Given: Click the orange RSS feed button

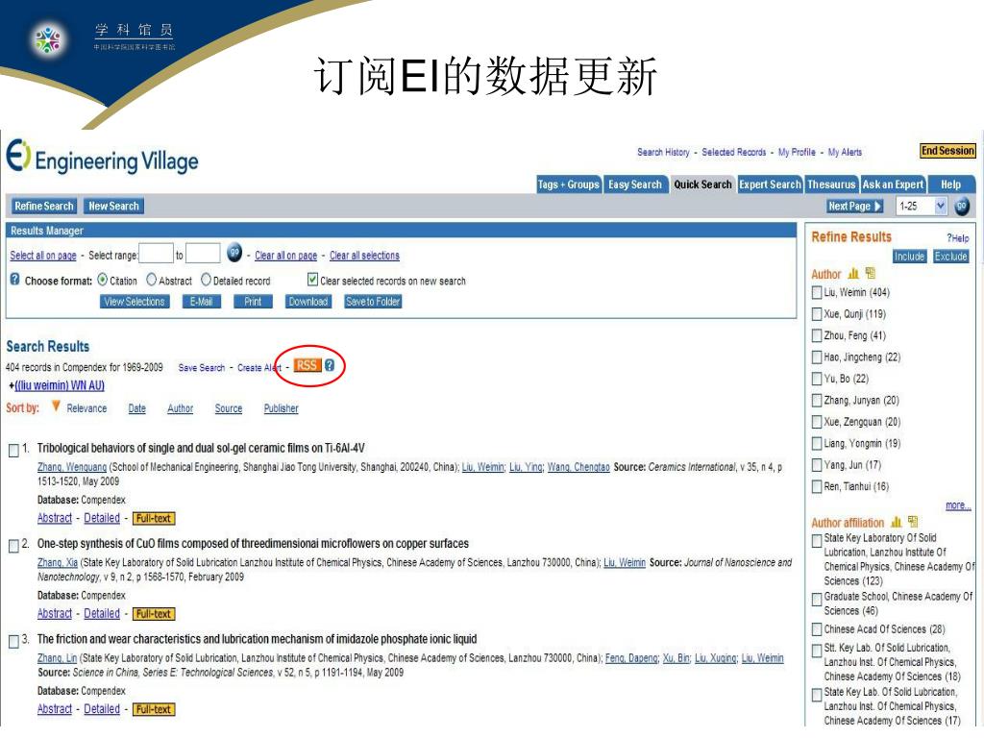Looking at the screenshot, I should [307, 365].
